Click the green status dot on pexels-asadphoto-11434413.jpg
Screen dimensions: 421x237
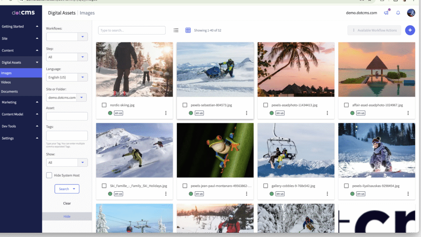(x=271, y=113)
